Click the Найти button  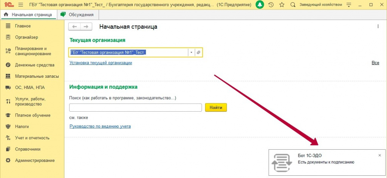[x=216, y=107]
